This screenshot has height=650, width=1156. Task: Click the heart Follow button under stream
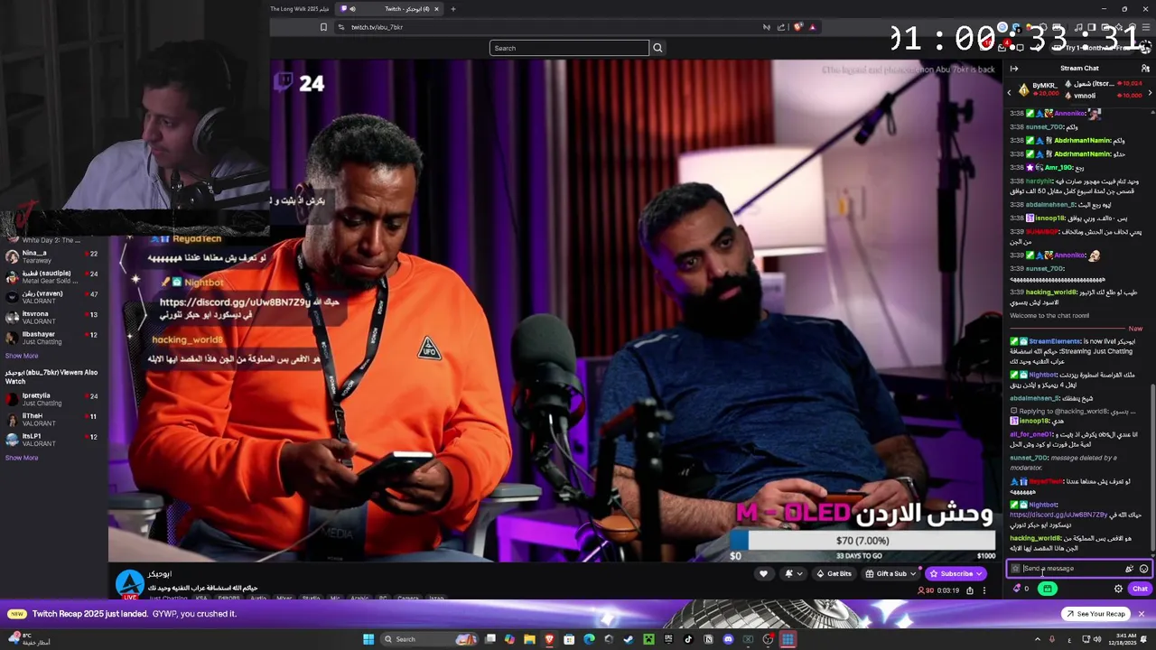pos(763,573)
